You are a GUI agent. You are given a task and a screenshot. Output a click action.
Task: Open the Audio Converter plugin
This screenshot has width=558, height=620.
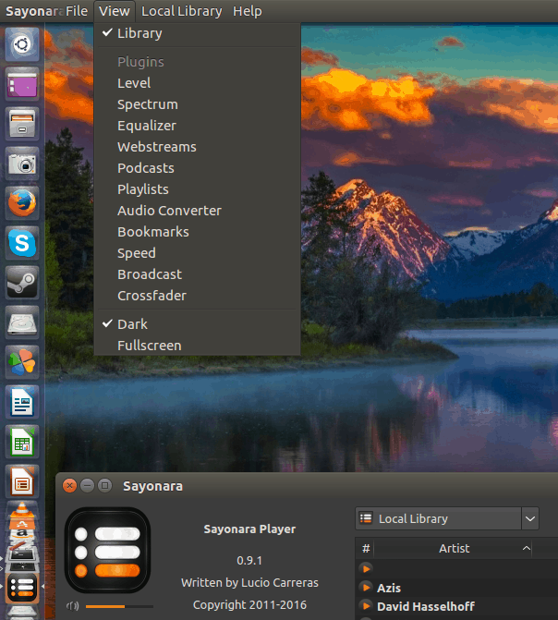click(x=198, y=211)
